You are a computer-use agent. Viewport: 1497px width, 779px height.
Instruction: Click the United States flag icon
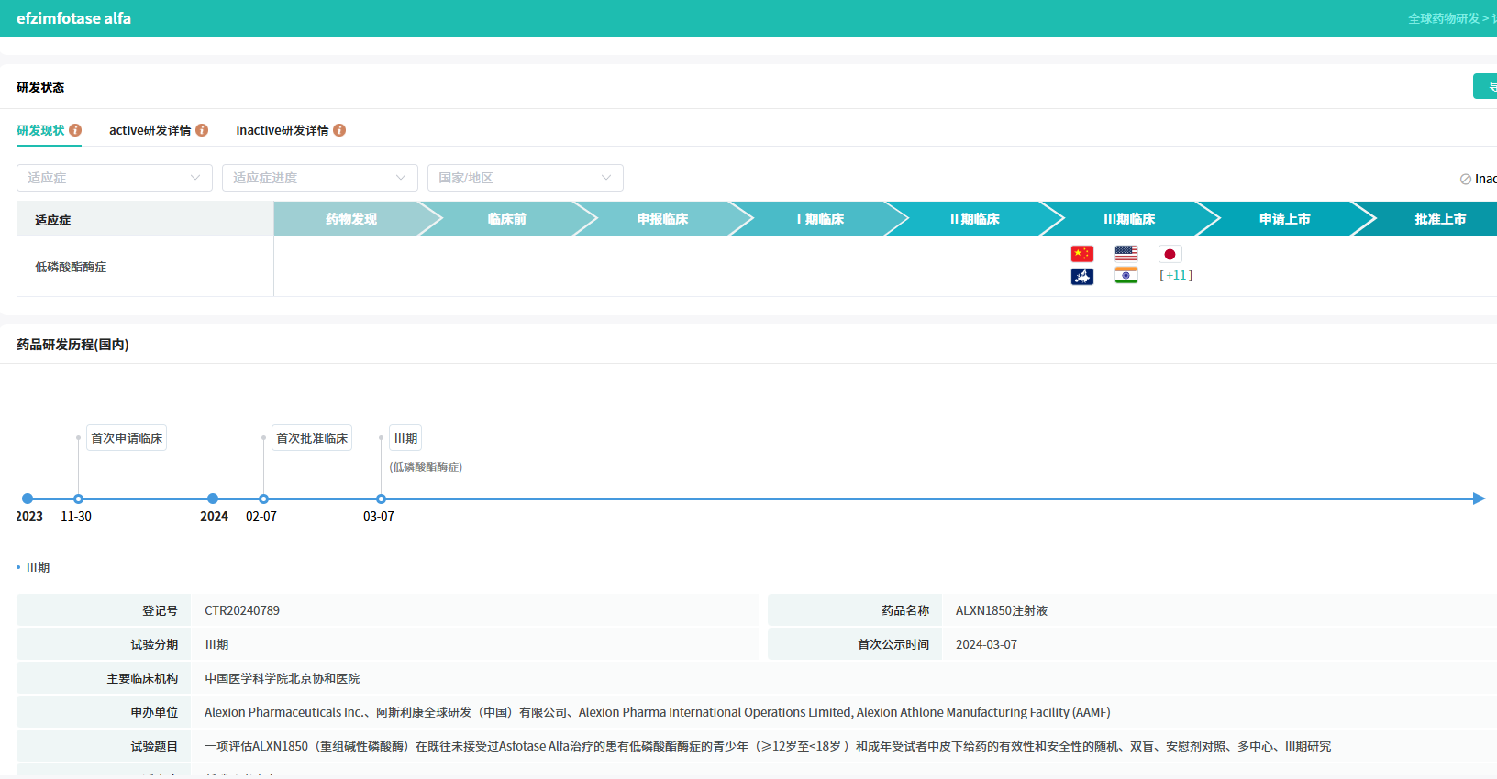(x=1126, y=254)
